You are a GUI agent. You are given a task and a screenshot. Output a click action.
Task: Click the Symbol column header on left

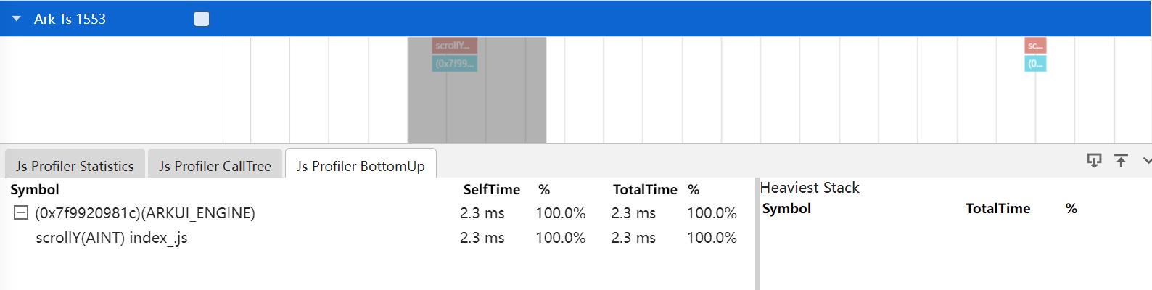(35, 190)
